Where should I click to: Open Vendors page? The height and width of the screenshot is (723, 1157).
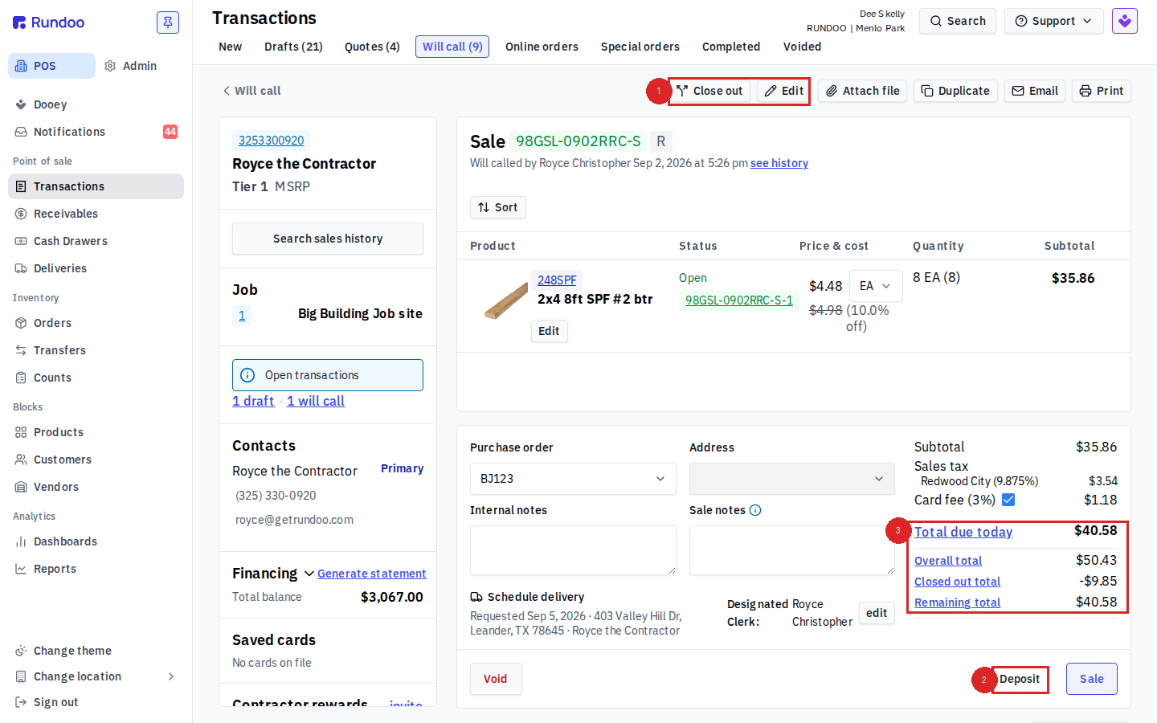[55, 487]
